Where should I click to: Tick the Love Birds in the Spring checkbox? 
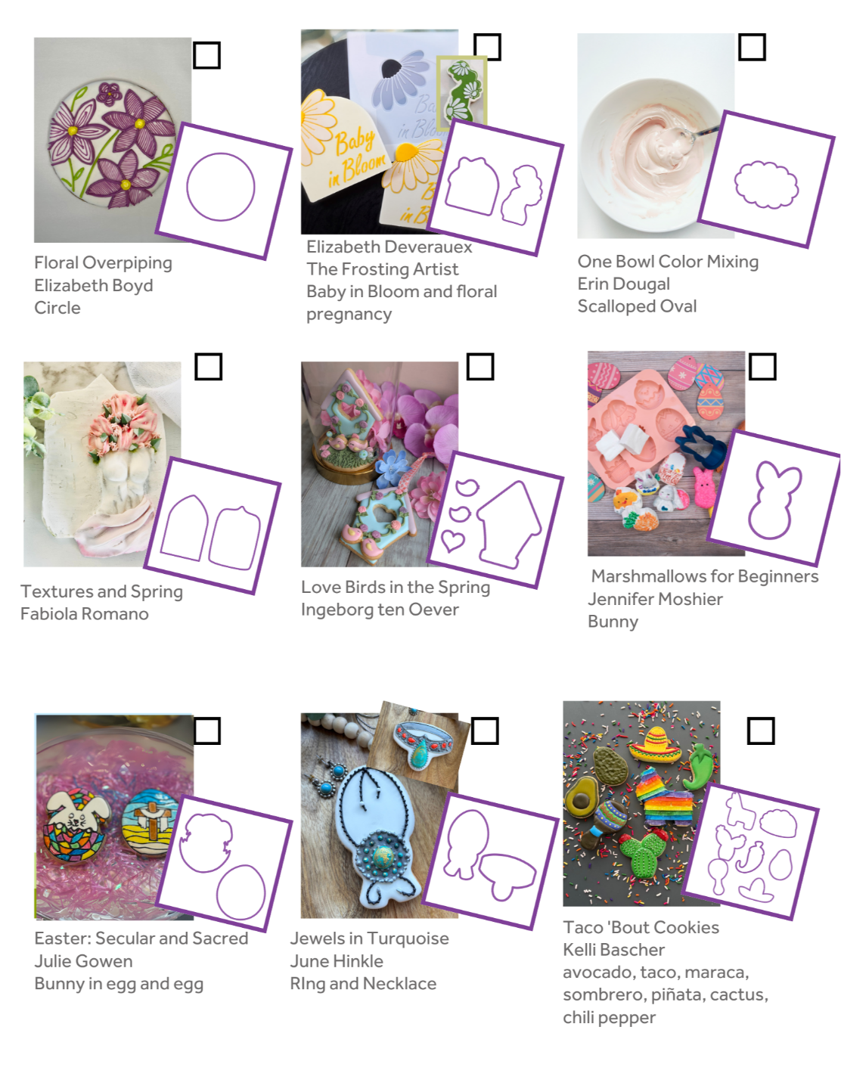click(x=480, y=367)
